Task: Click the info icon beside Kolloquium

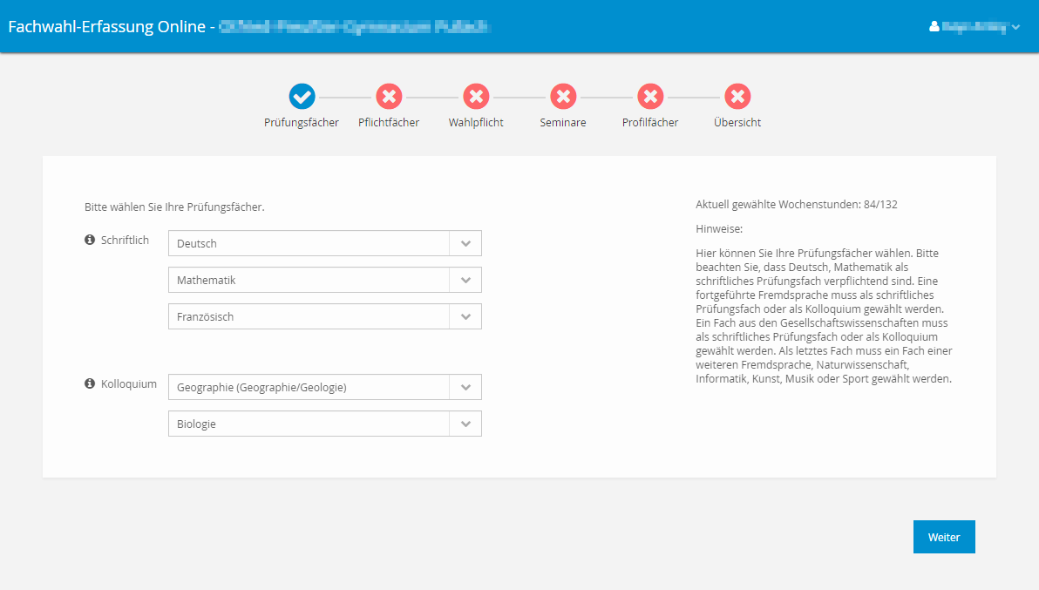Action: pos(90,383)
